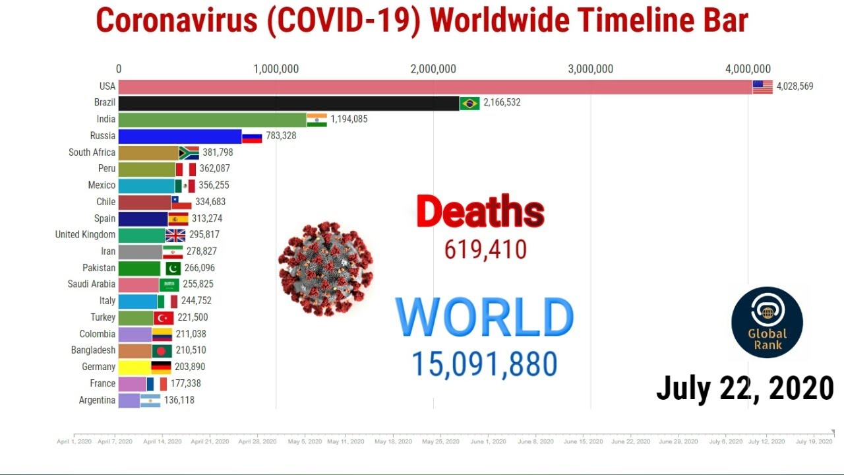Click the Iran flag icon
This screenshot has height=475, width=844.
click(173, 251)
